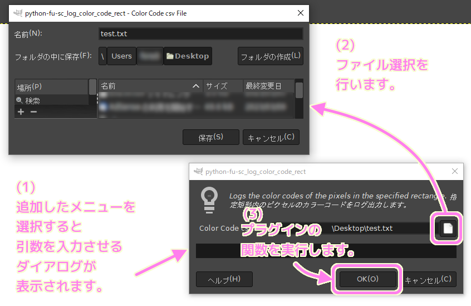This screenshot has height=306, width=471.
Task: Open ヘルプ(H) help in the plugin dialog
Action: pyautogui.click(x=224, y=279)
